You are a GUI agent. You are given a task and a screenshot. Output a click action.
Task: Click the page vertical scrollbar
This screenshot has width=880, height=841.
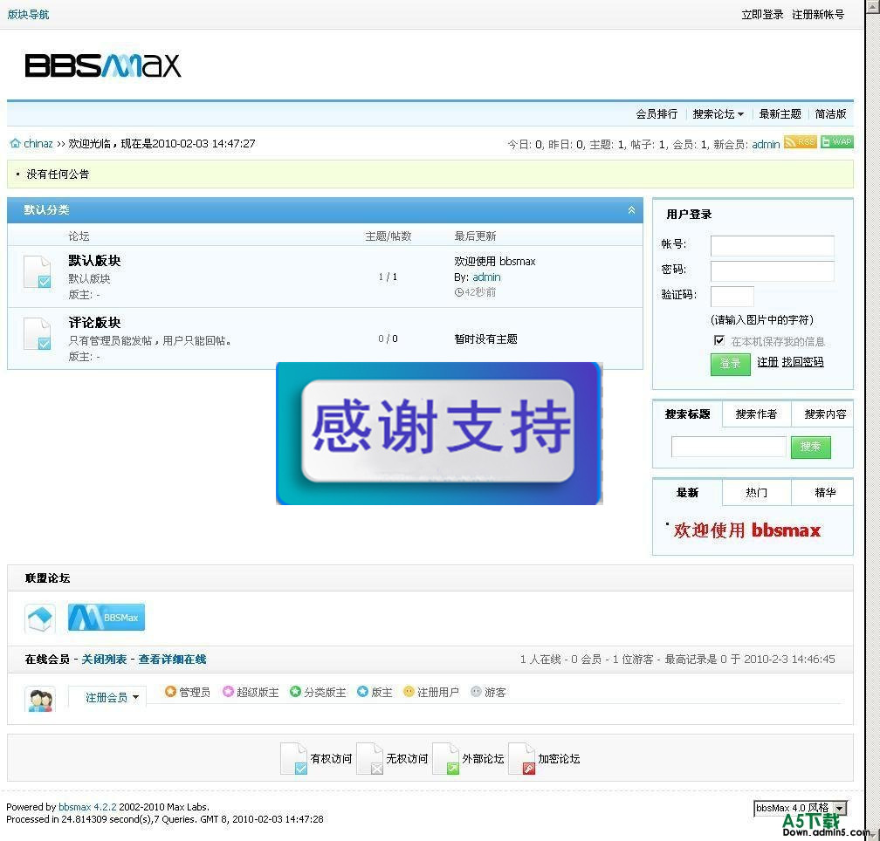coord(873,420)
